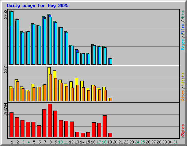Image resolution: width=187 pixels, height=146 pixels.
Task: Click the 'Daily usage for May 2025' title
Action: (x=38, y=5)
